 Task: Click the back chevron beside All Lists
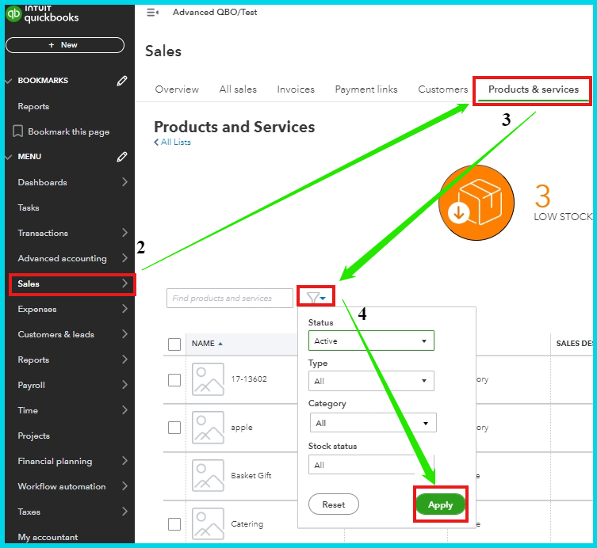pyautogui.click(x=156, y=143)
